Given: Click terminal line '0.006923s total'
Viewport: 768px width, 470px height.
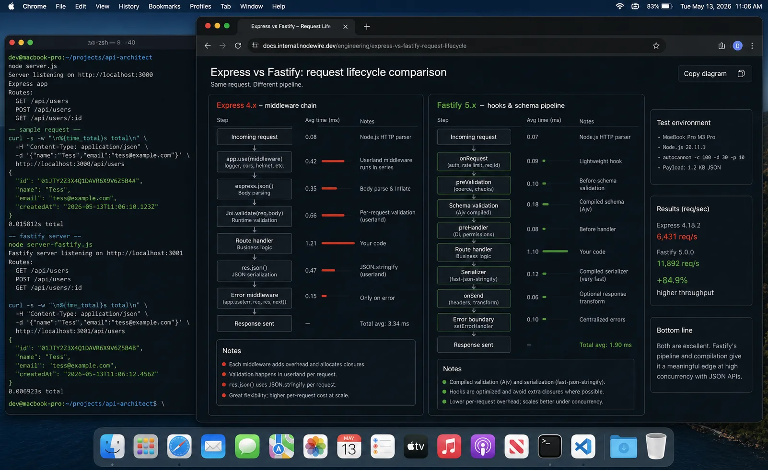Looking at the screenshot, I should point(36,391).
